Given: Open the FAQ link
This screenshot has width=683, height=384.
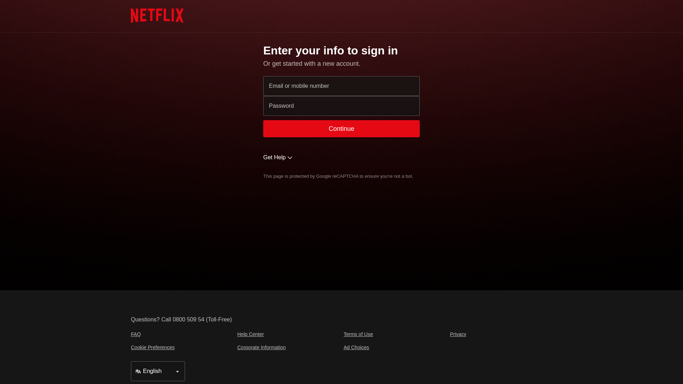Looking at the screenshot, I should [x=136, y=334].
